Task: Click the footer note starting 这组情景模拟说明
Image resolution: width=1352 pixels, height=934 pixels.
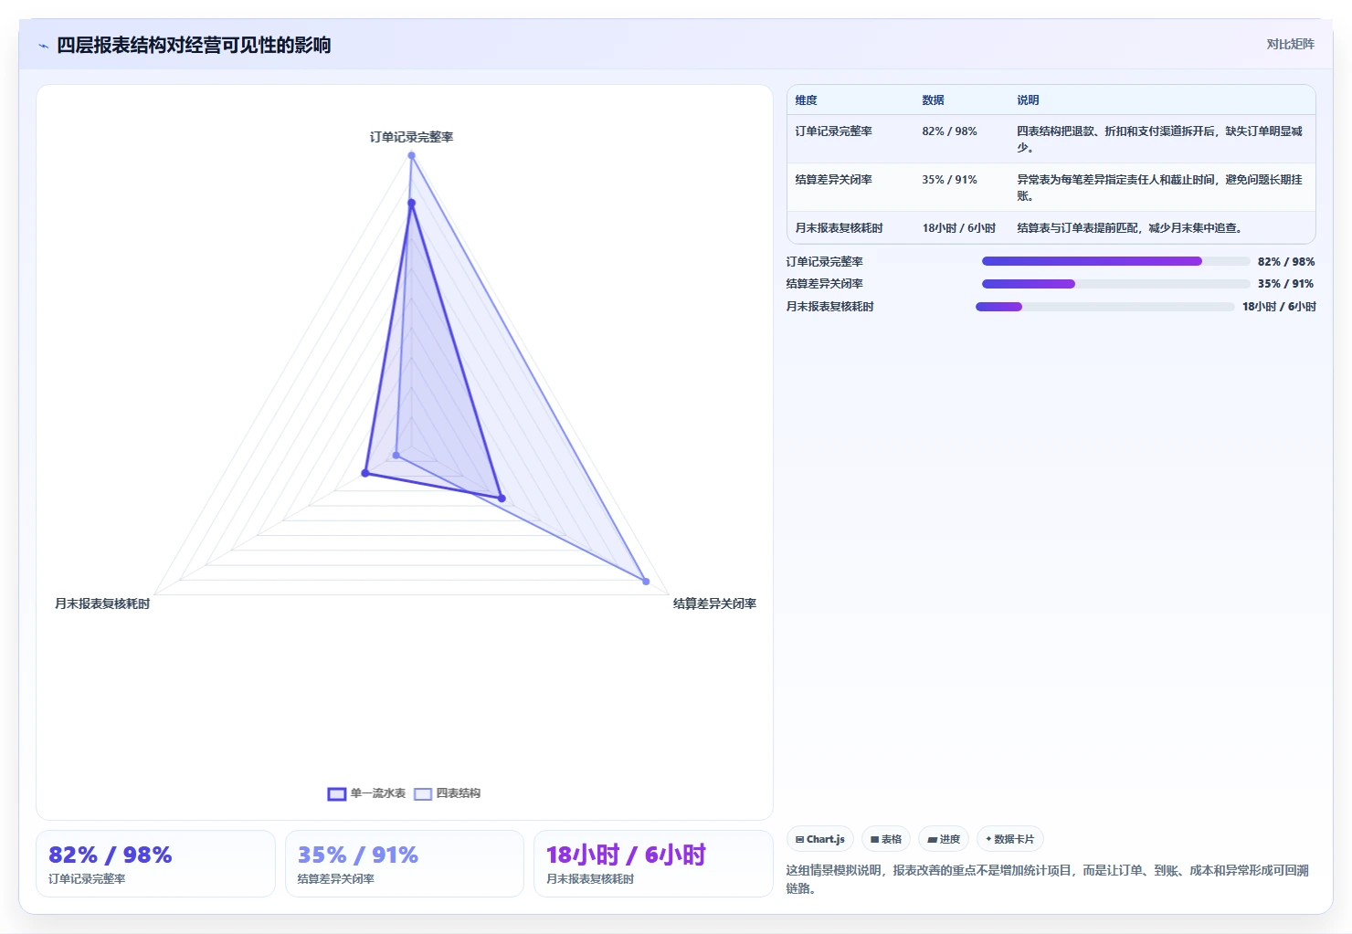Action: click(1048, 879)
